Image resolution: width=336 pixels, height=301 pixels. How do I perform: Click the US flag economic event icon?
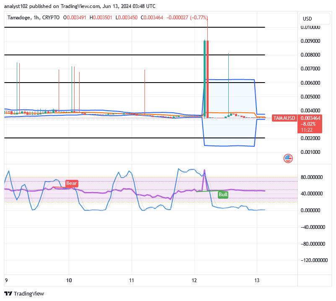coord(288,158)
